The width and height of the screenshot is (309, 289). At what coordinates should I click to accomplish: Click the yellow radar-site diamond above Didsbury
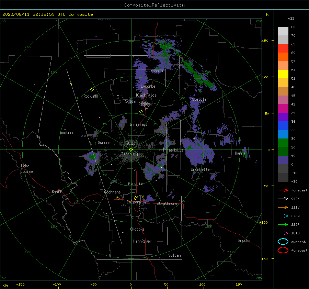tap(131, 150)
